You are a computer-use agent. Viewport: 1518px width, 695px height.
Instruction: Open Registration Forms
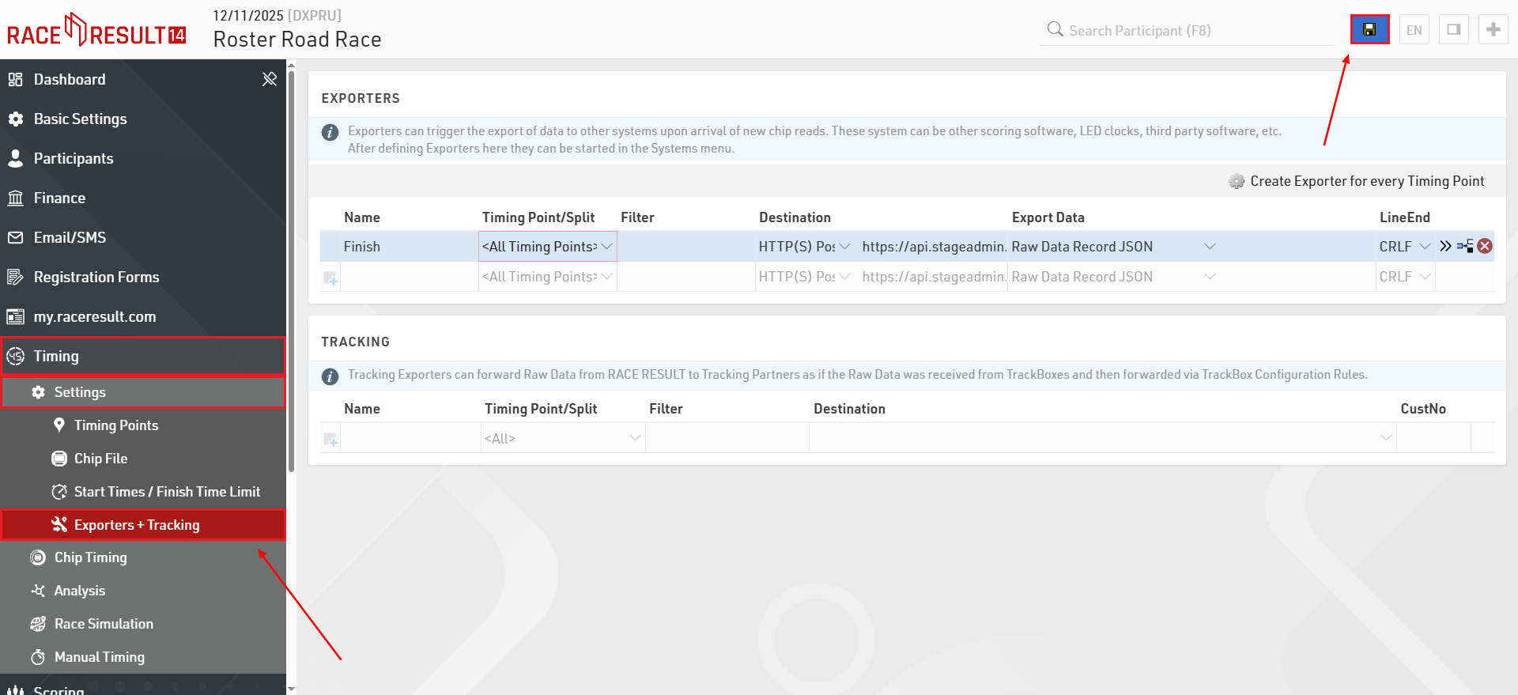point(142,277)
